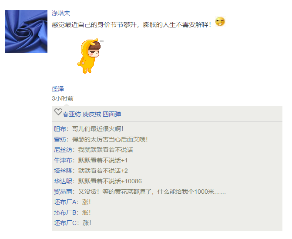
Task: Open commenter 坯布厂C profile
Action: pyautogui.click(x=65, y=223)
